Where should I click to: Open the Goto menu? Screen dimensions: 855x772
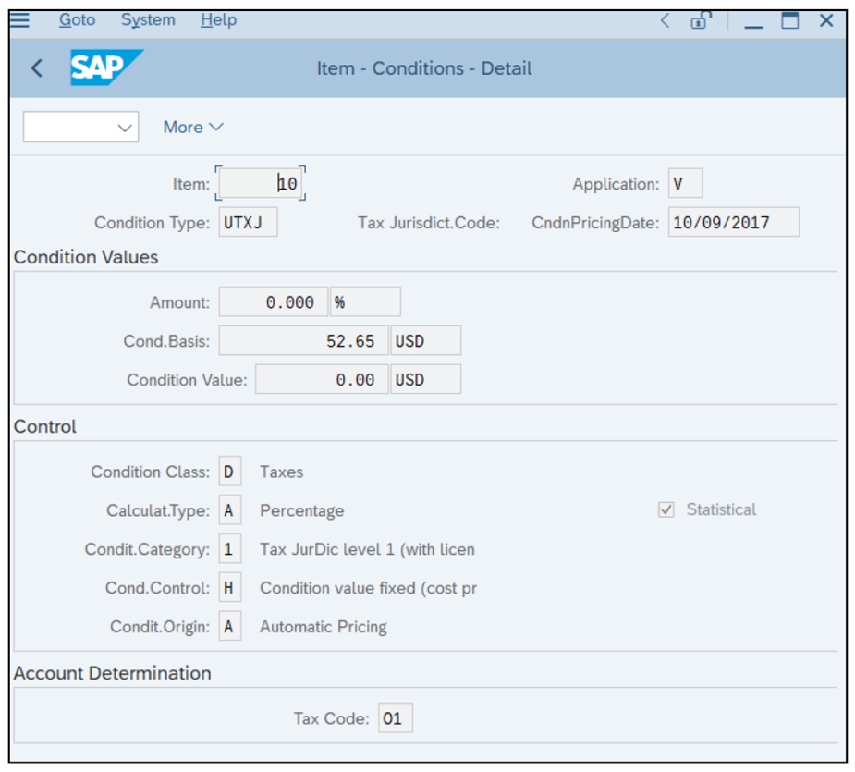point(77,19)
